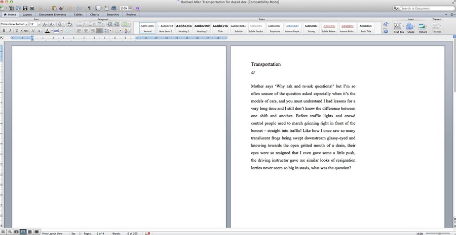Screen dimensions: 456x235
Task: Justify text alignment icon
Action: tap(99, 31)
